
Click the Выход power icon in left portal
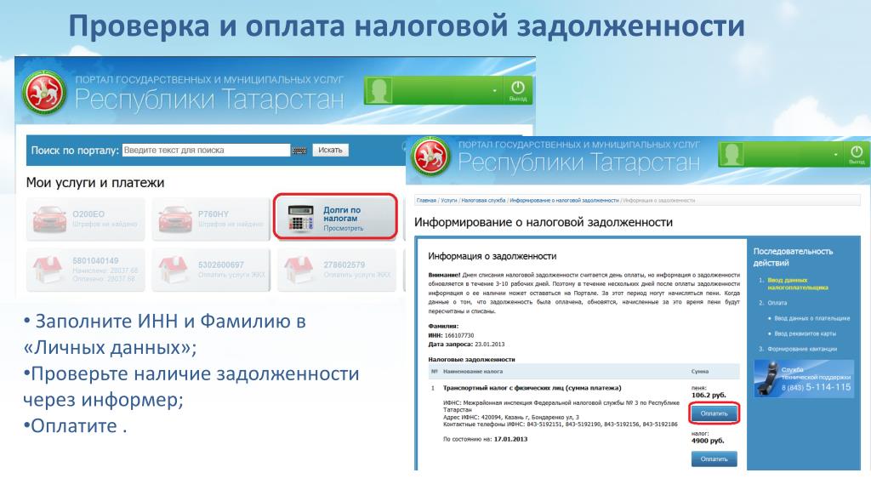517,90
